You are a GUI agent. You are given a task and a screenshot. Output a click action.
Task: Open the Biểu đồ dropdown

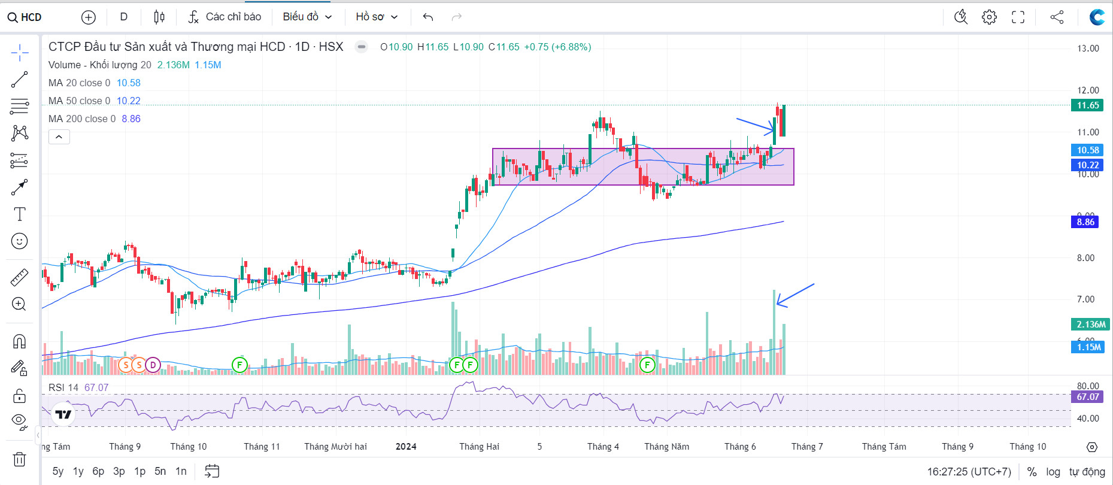[307, 17]
